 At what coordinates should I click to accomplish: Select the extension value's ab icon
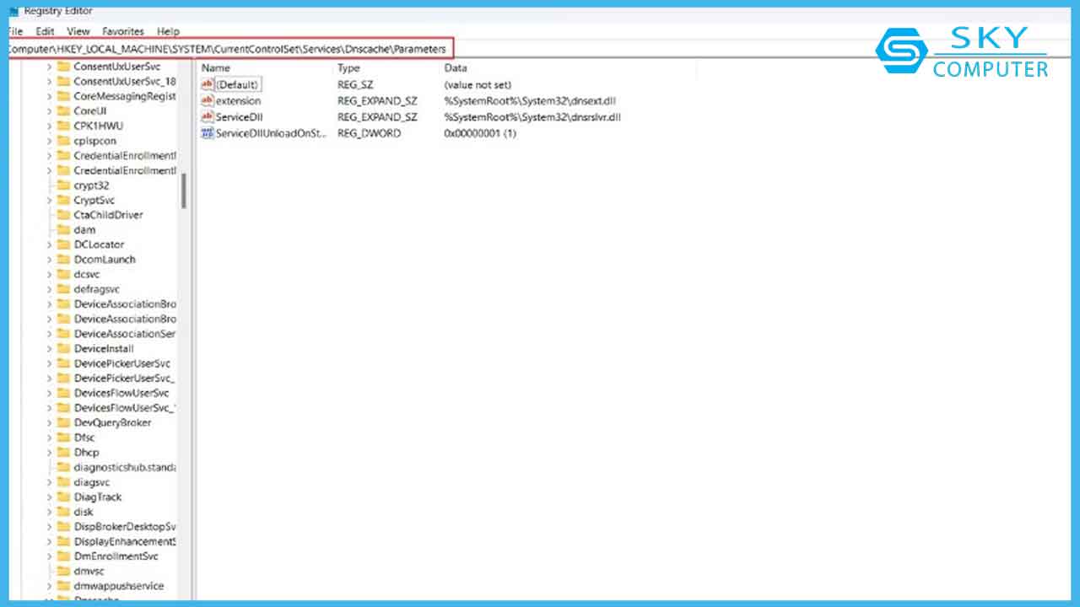208,100
